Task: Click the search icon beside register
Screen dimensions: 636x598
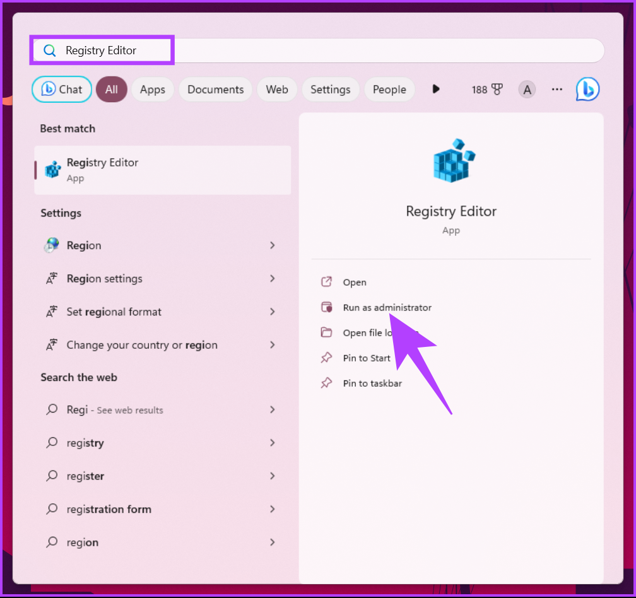Action: (x=52, y=476)
